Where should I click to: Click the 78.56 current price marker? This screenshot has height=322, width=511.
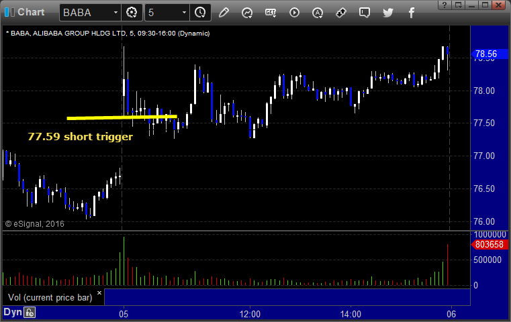489,54
